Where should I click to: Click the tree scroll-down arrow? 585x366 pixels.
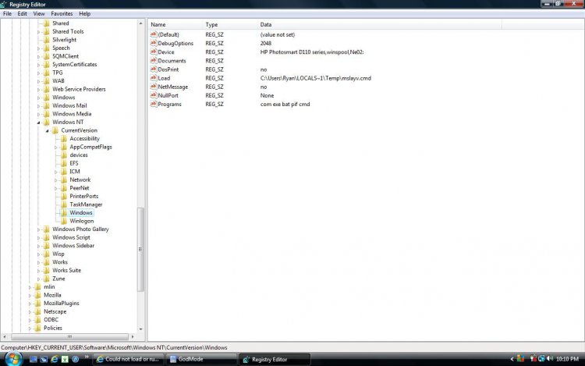pos(140,329)
